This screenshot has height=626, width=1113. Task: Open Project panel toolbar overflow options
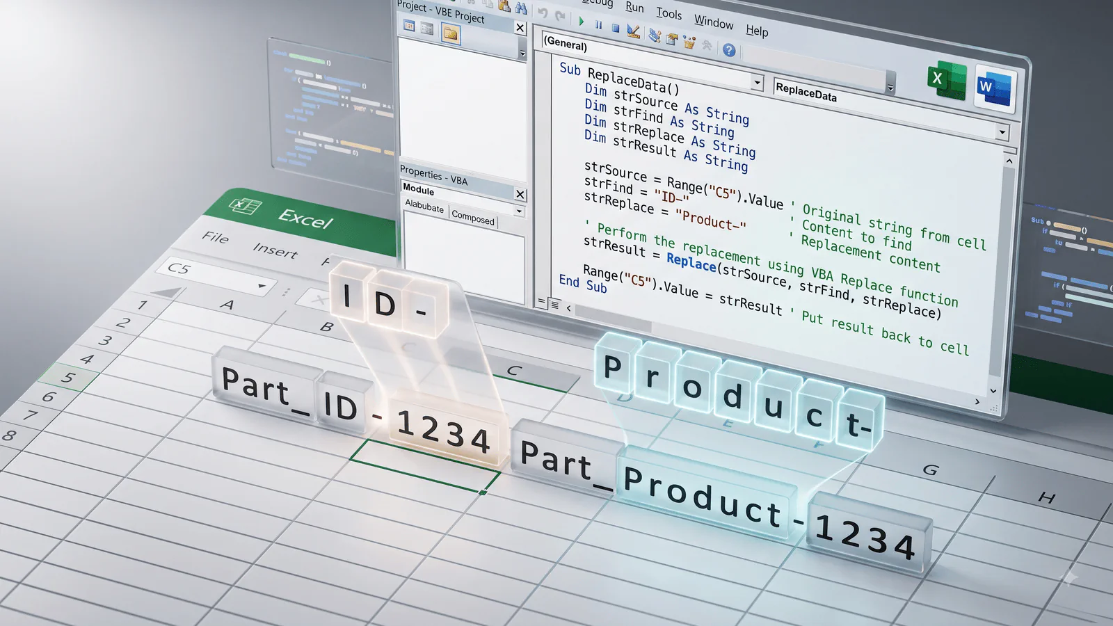(522, 53)
